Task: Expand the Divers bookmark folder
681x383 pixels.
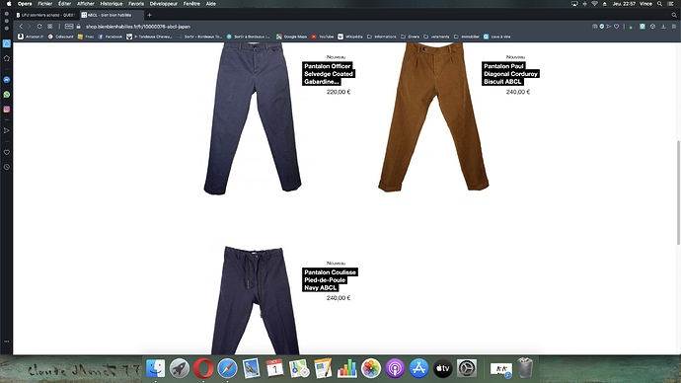Action: [x=410, y=37]
